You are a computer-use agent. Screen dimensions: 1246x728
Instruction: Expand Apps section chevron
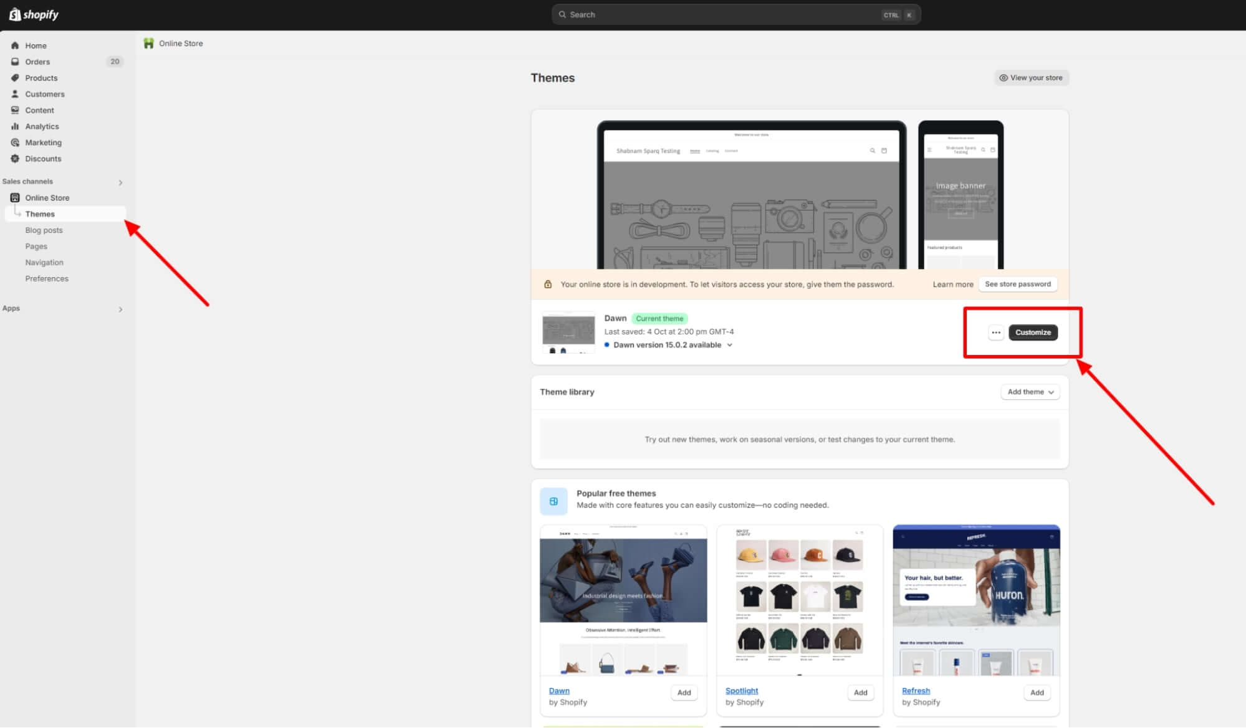(x=120, y=308)
